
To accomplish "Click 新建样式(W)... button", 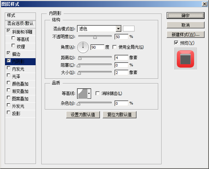I will [185, 34].
